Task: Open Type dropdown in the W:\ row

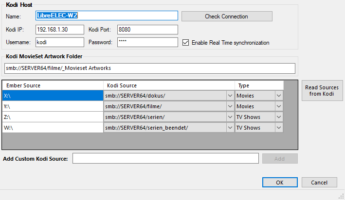Action: (279, 128)
